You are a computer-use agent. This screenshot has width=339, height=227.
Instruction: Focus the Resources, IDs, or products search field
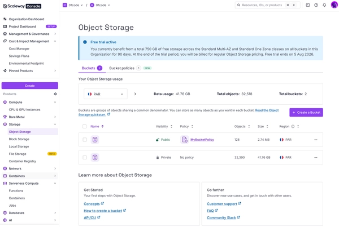[267, 5]
